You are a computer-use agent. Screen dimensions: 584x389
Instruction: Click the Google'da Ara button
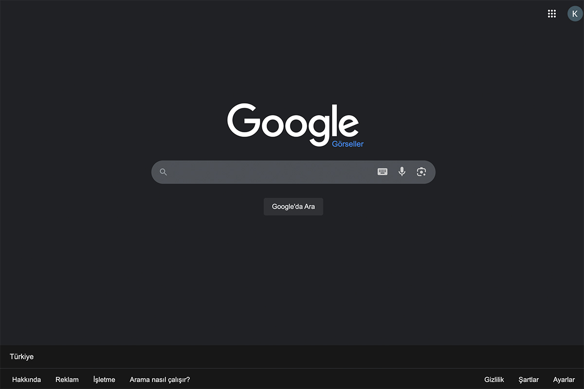(293, 207)
